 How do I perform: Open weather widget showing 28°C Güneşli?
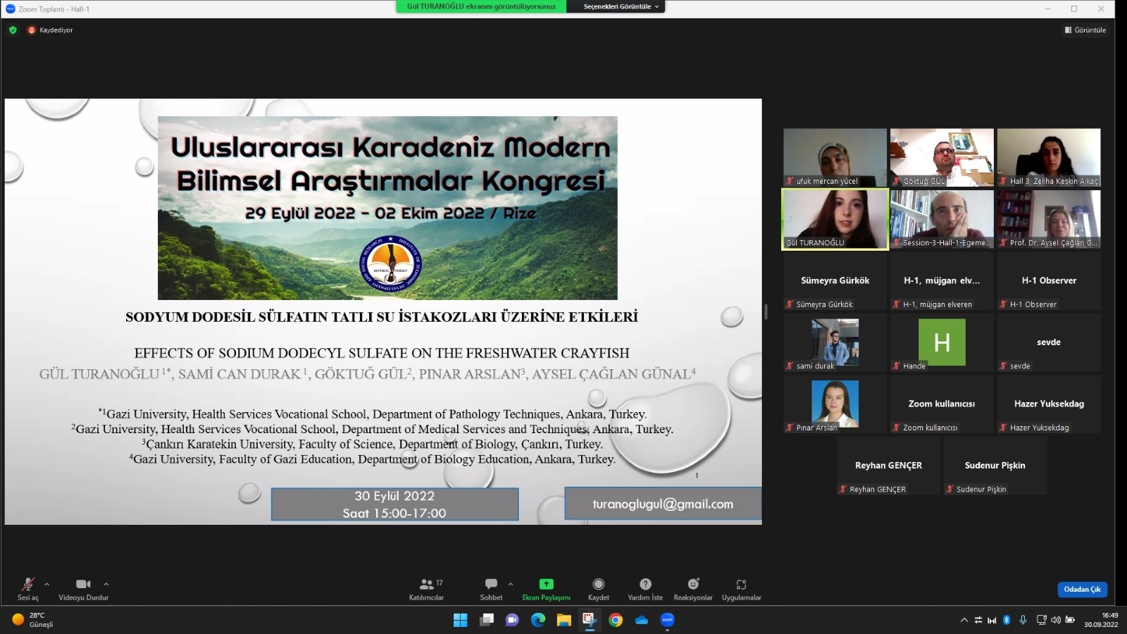point(32,620)
